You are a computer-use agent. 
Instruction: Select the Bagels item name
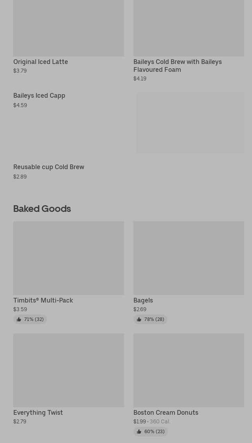click(x=143, y=300)
